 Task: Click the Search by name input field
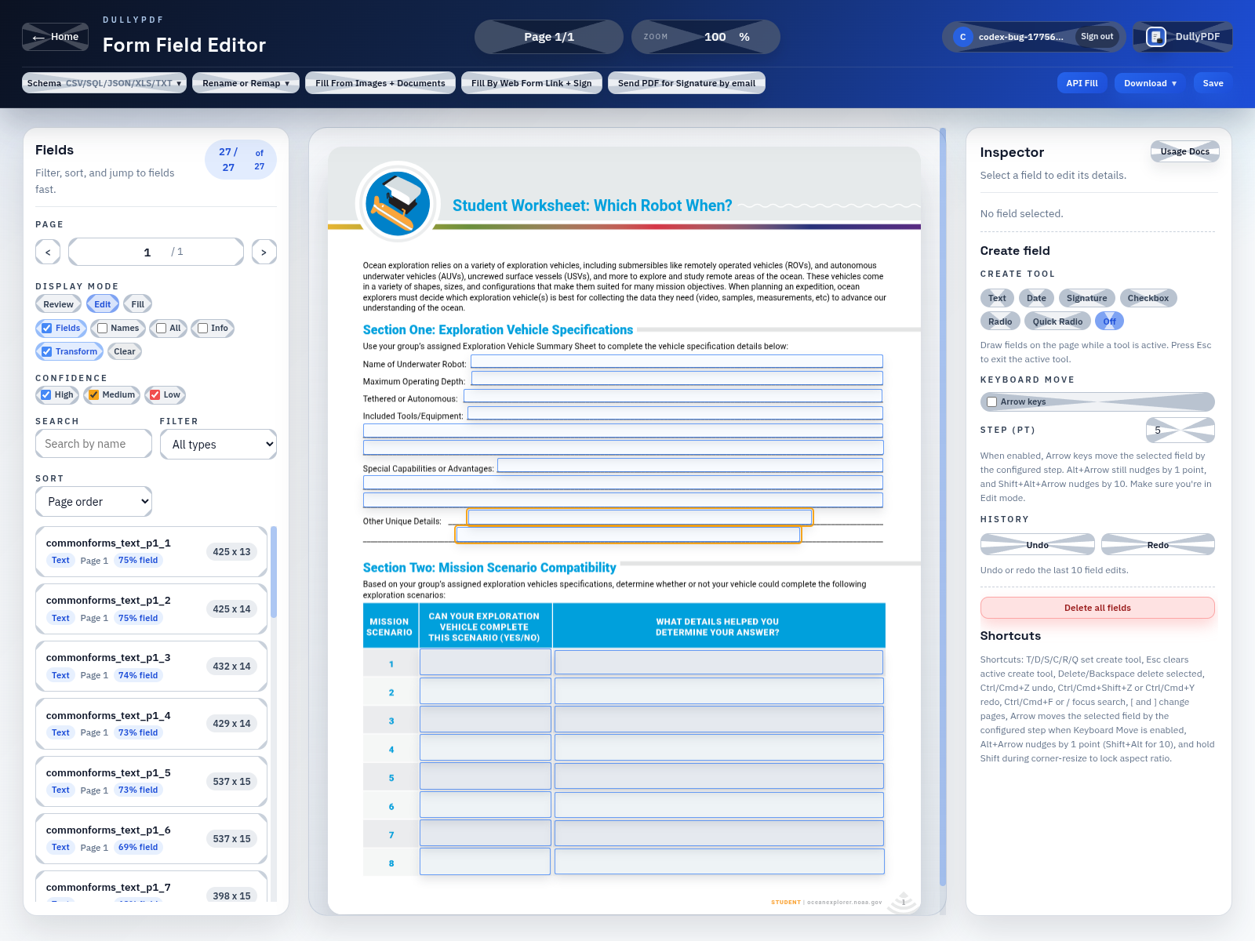click(93, 444)
